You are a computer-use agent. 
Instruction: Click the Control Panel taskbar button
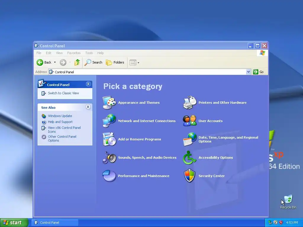(x=55, y=223)
